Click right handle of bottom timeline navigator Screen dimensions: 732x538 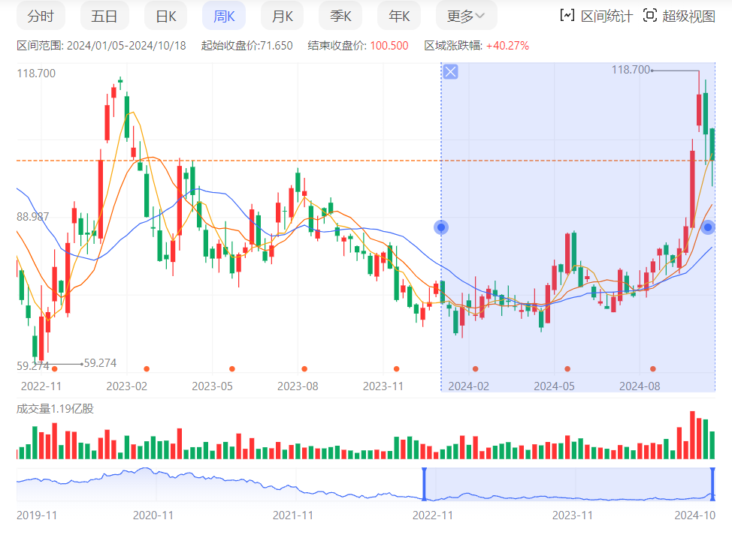coord(712,485)
